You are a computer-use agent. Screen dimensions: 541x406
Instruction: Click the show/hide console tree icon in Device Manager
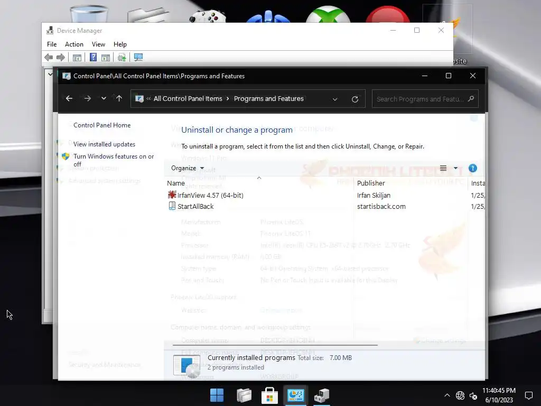click(x=77, y=58)
